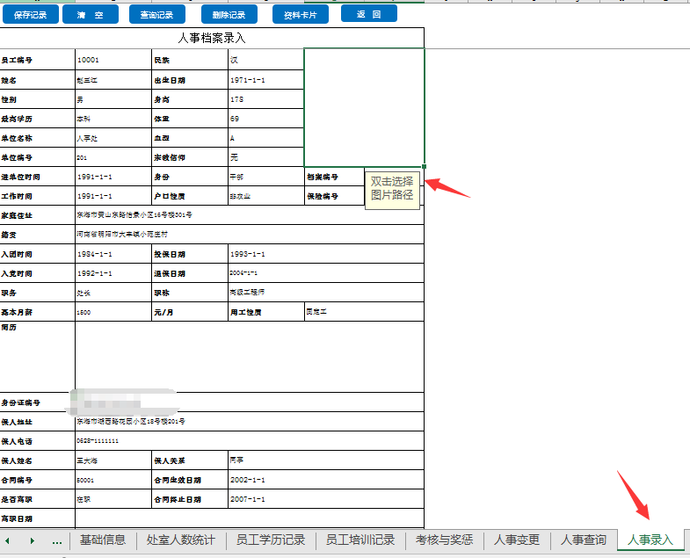The width and height of the screenshot is (690, 558).
Task: Select the 保人姓名 value cell 王大海
Action: point(113,460)
